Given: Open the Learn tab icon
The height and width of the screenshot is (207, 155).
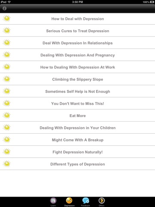Looking at the screenshot, I should 53,201.
